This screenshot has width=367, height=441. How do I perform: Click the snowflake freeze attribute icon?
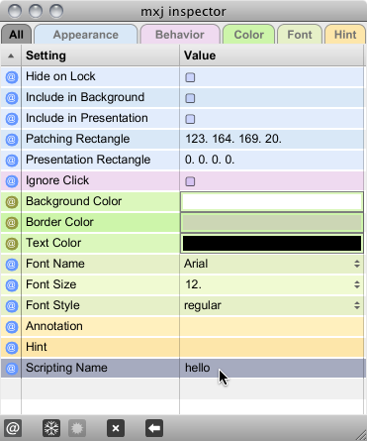(51, 428)
